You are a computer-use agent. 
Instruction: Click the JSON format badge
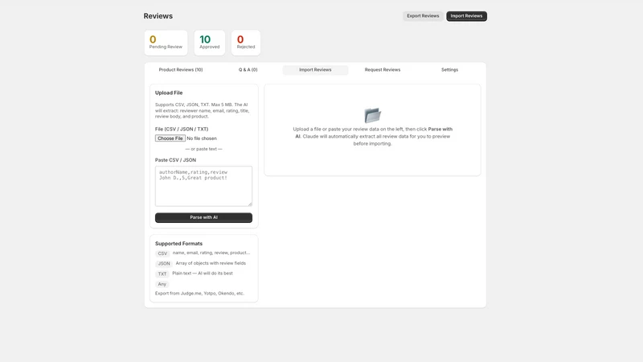[164, 264]
